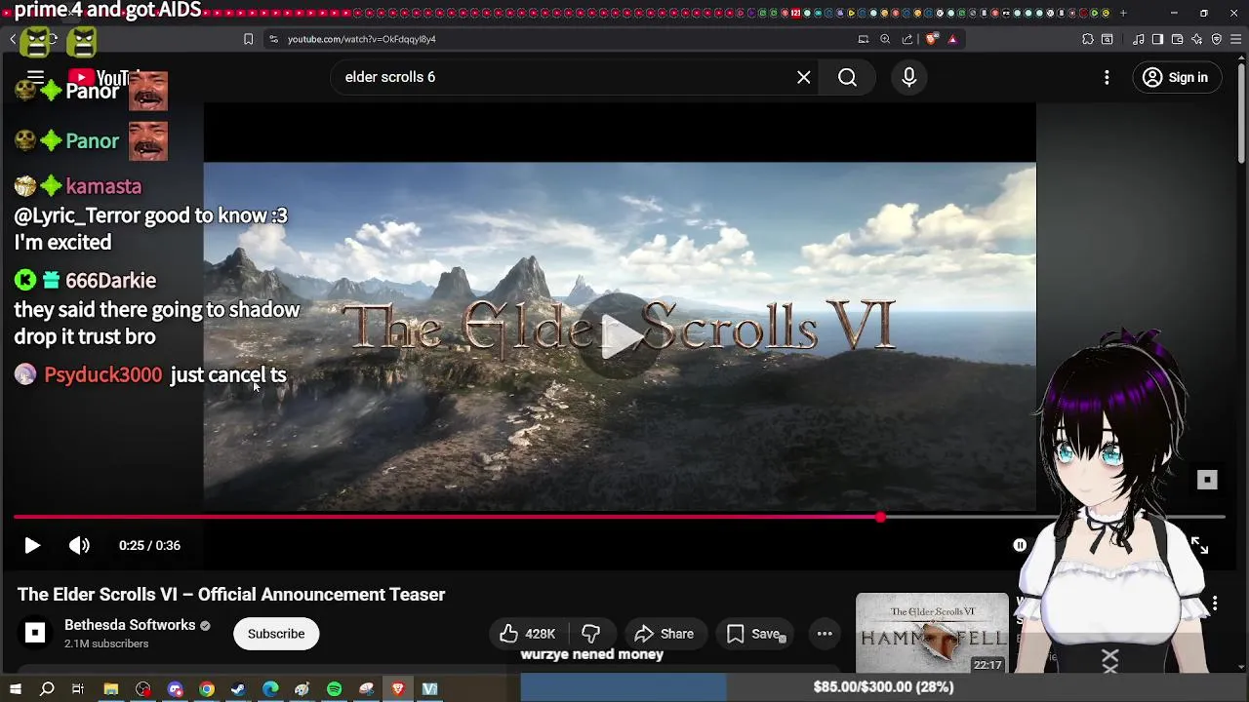Launch Google Chrome from the taskbar
This screenshot has height=702, width=1249.
pyautogui.click(x=207, y=689)
